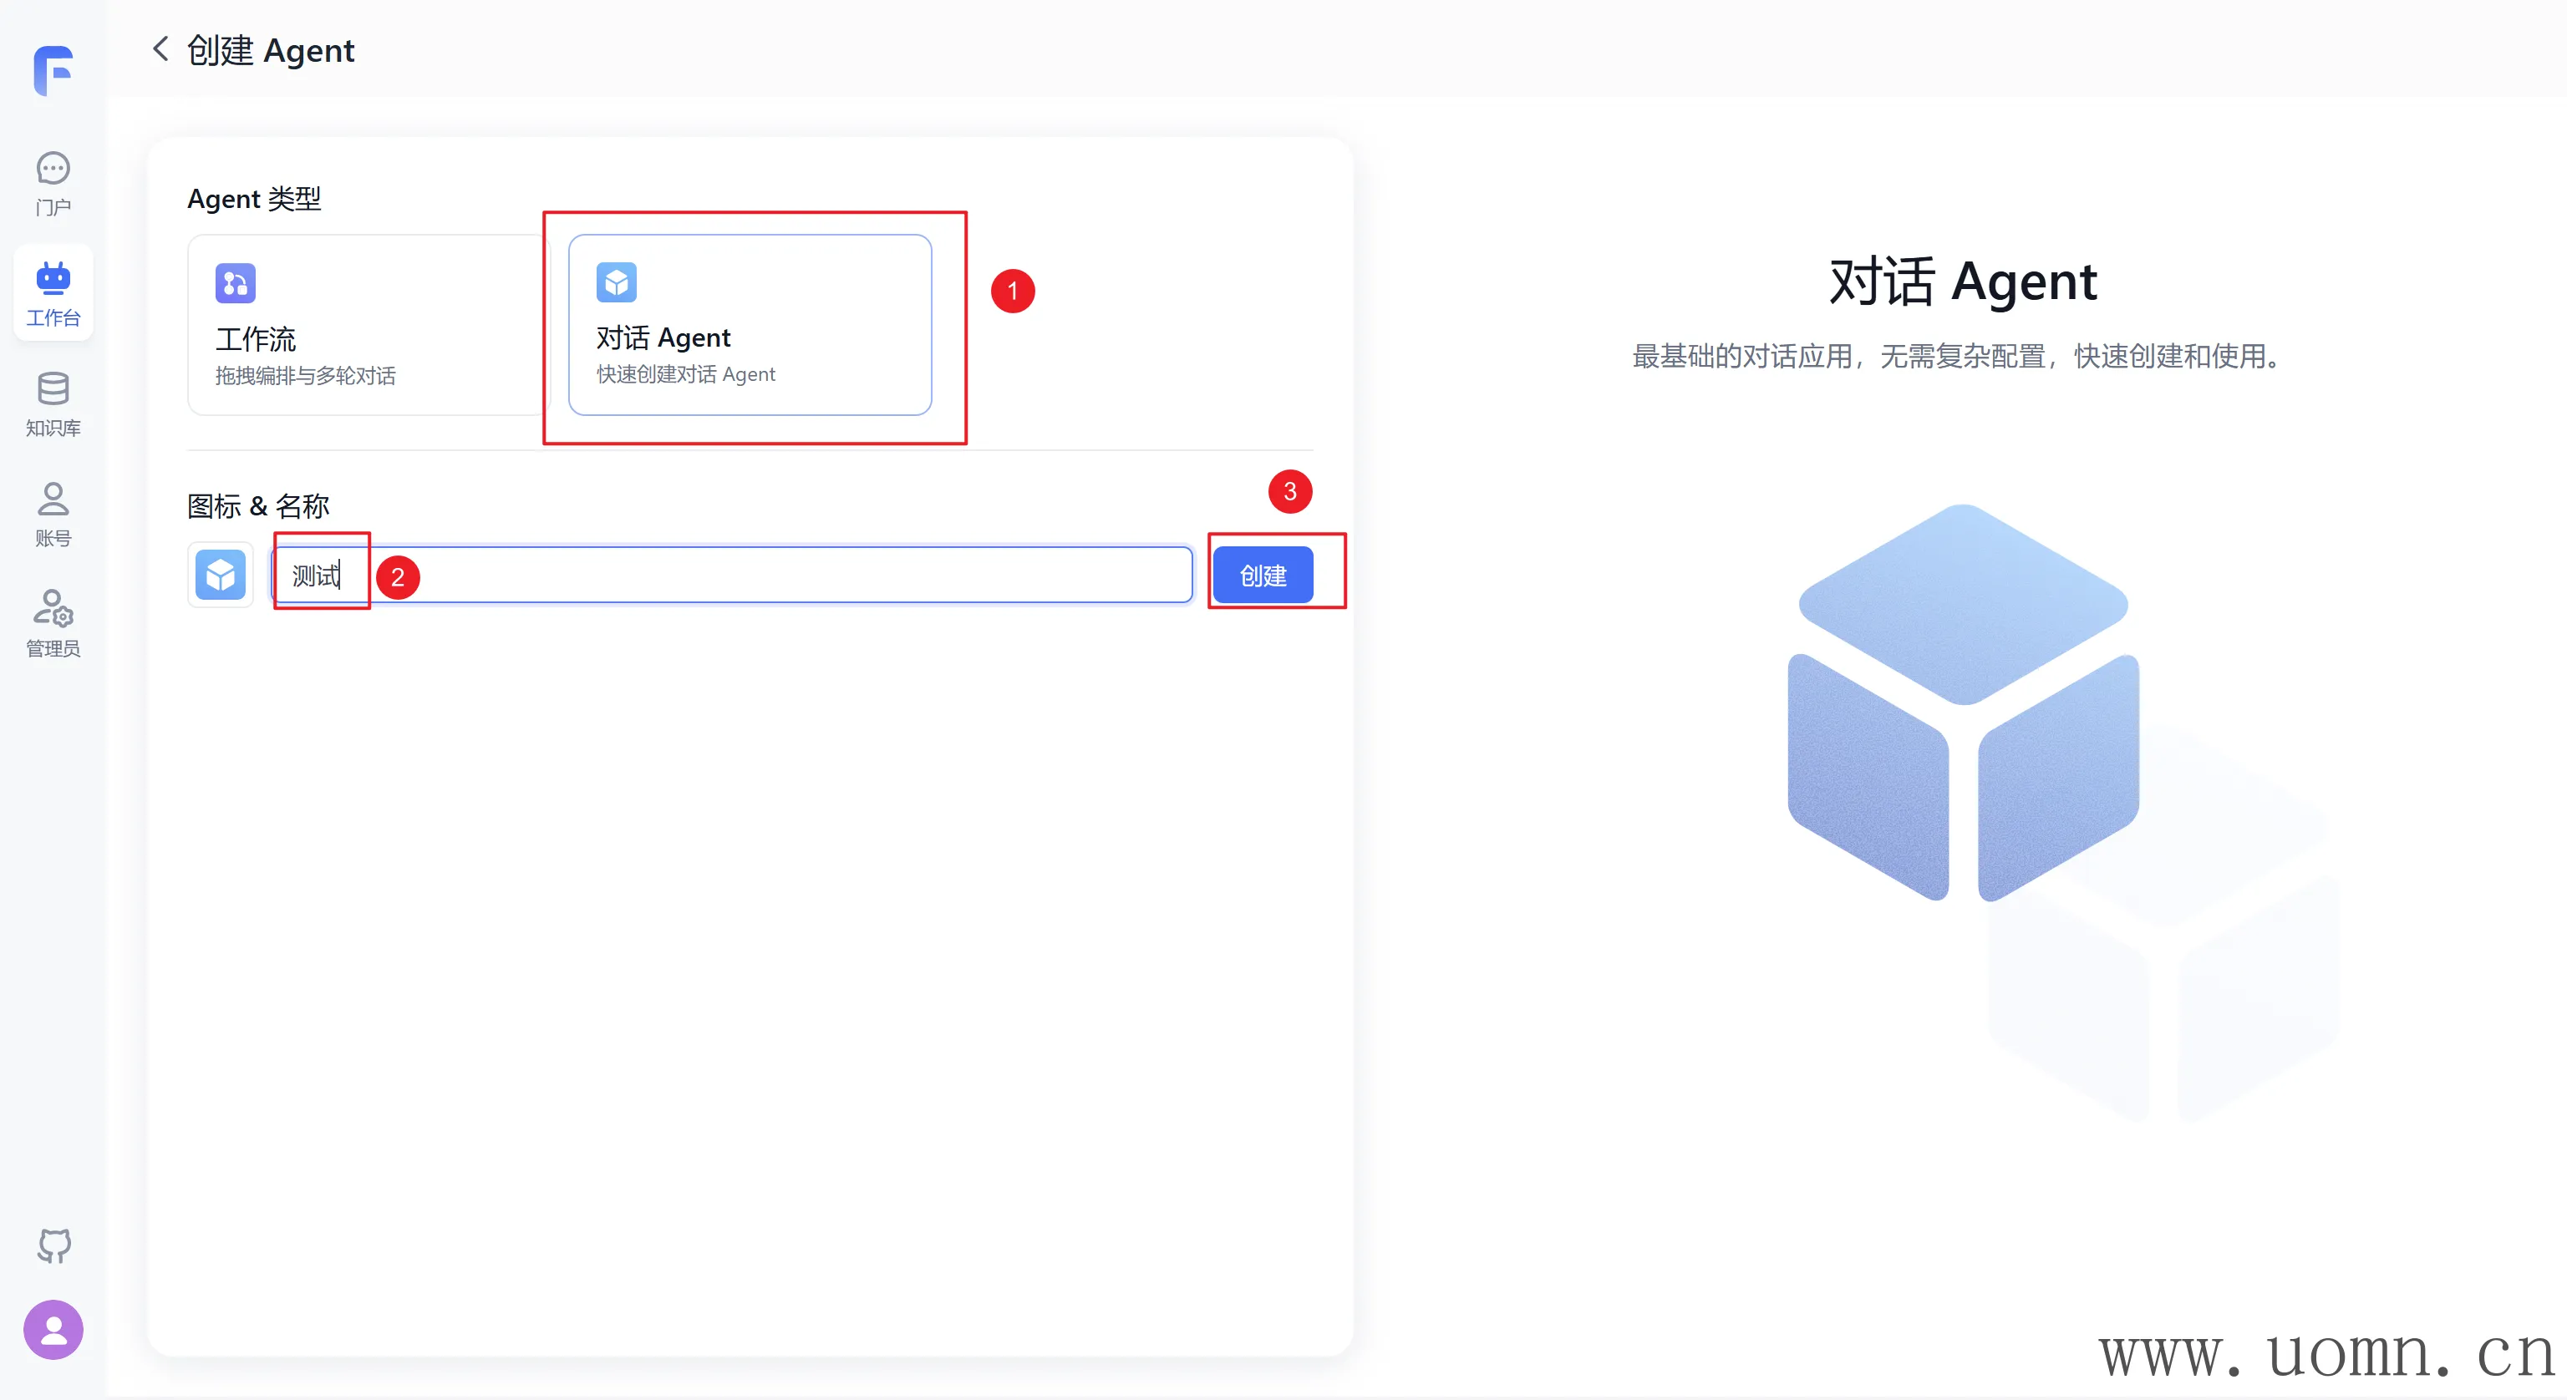Click the 创建 Agent page title
Image resolution: width=2567 pixels, height=1400 pixels.
(x=271, y=50)
